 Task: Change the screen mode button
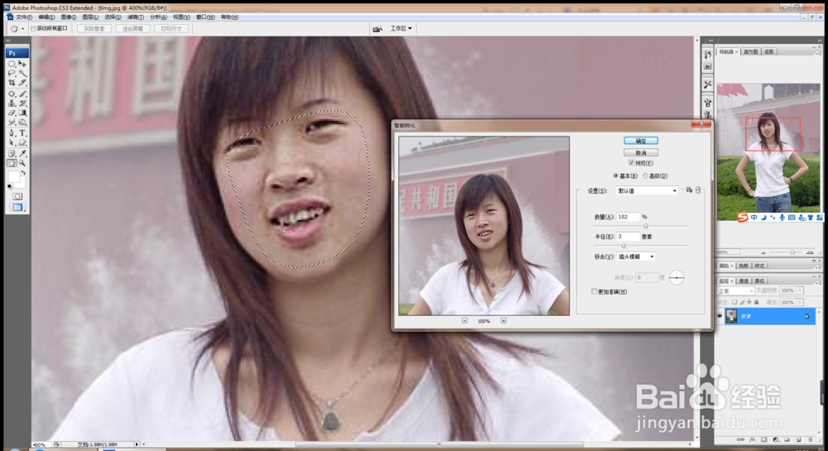point(17,208)
